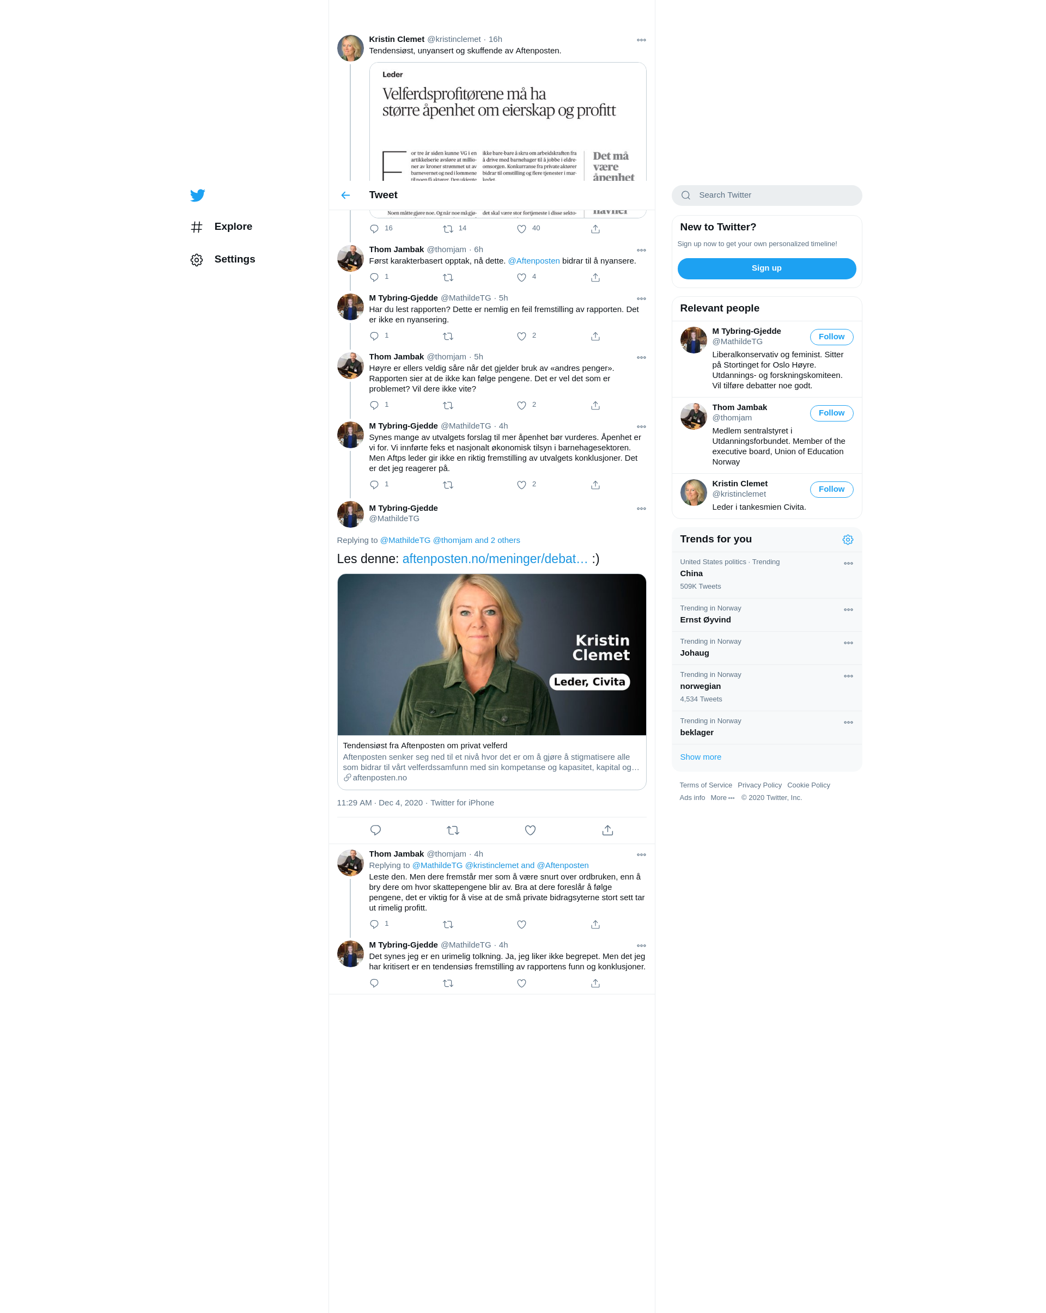Go back using the arrow icon

(345, 196)
